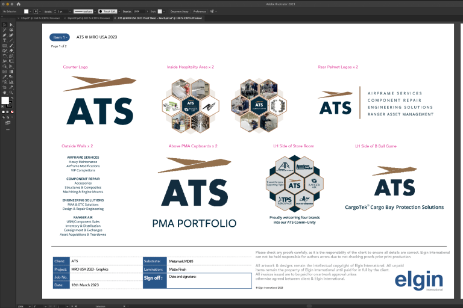This screenshot has height=308, width=463.
Task: Close the F25.pdf document tab
Action: point(19,18)
